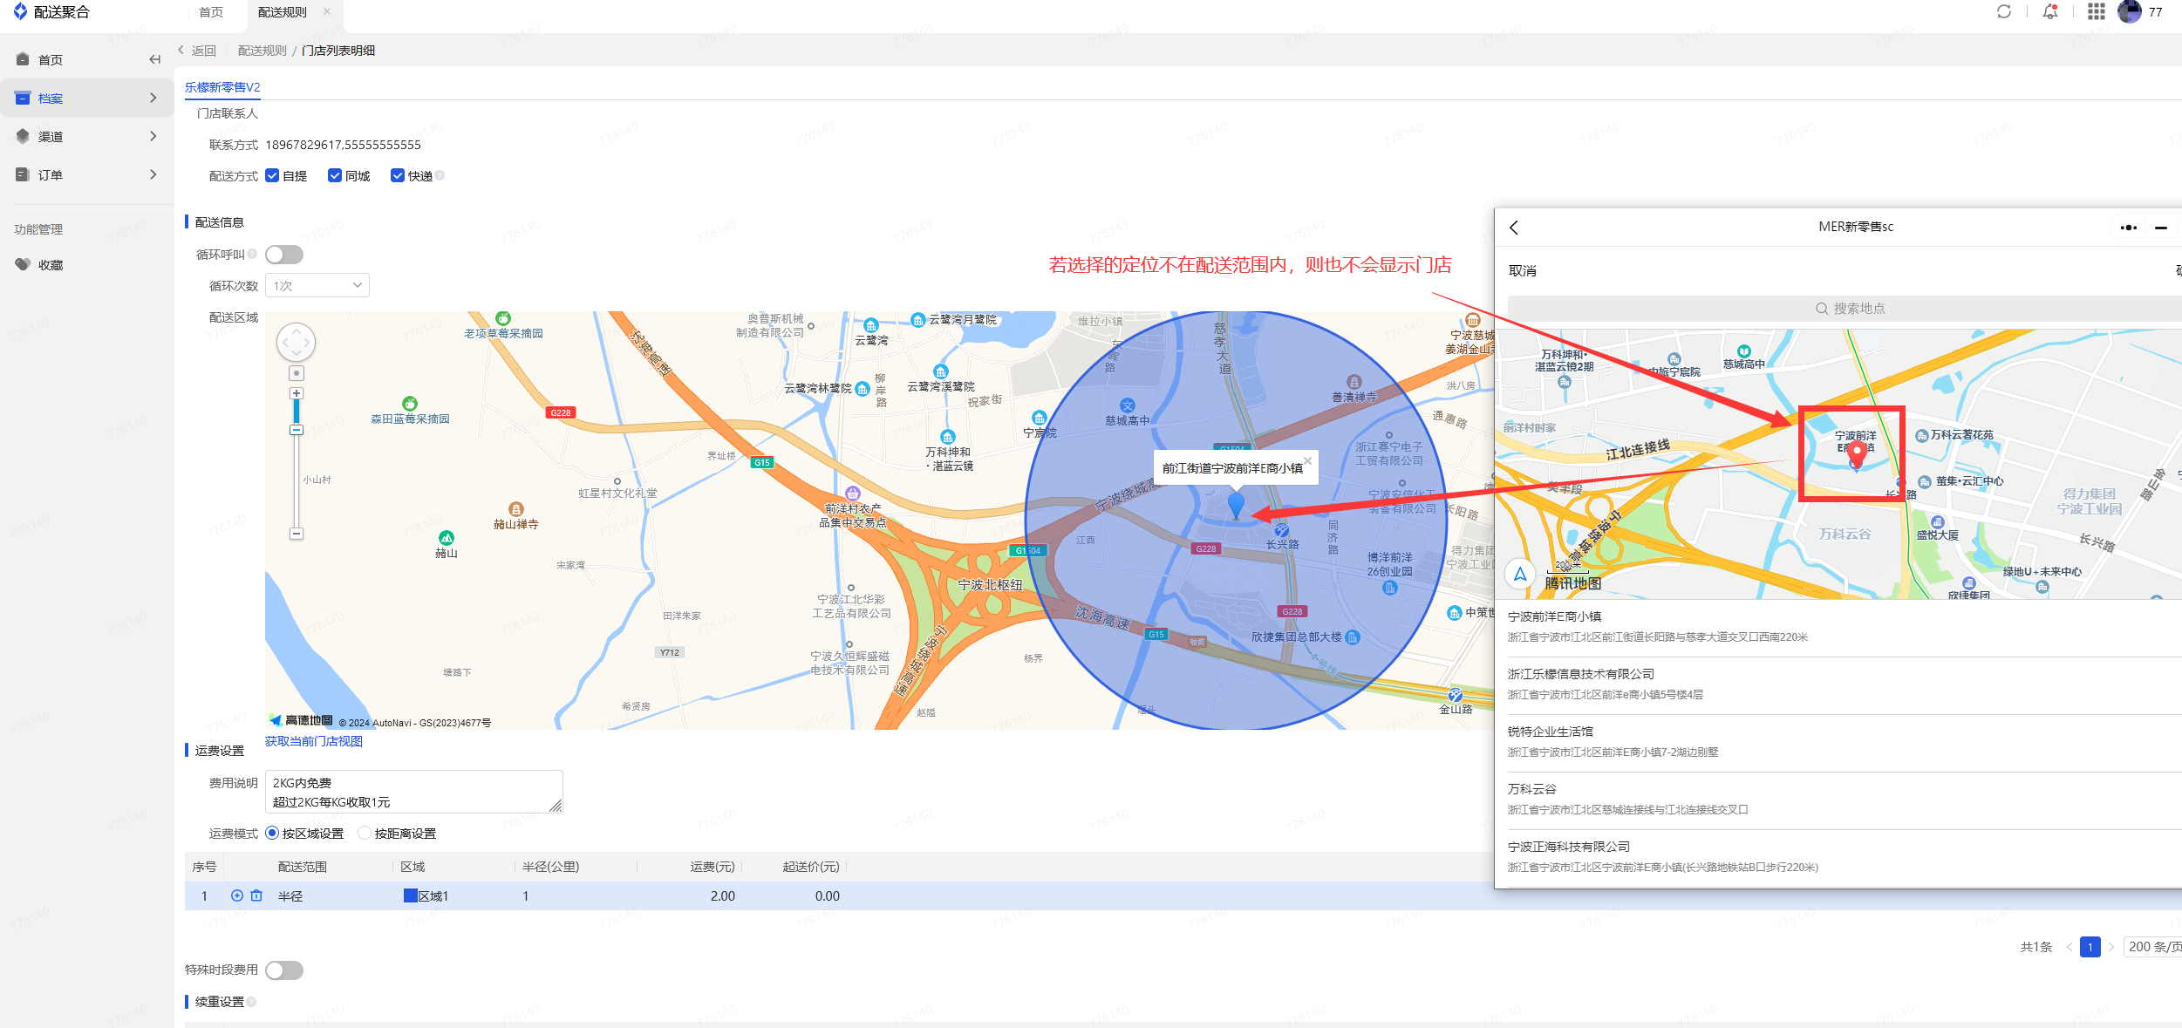The height and width of the screenshot is (1028, 2182).
Task: Click 配送规则 breadcrumb link
Action: [262, 51]
